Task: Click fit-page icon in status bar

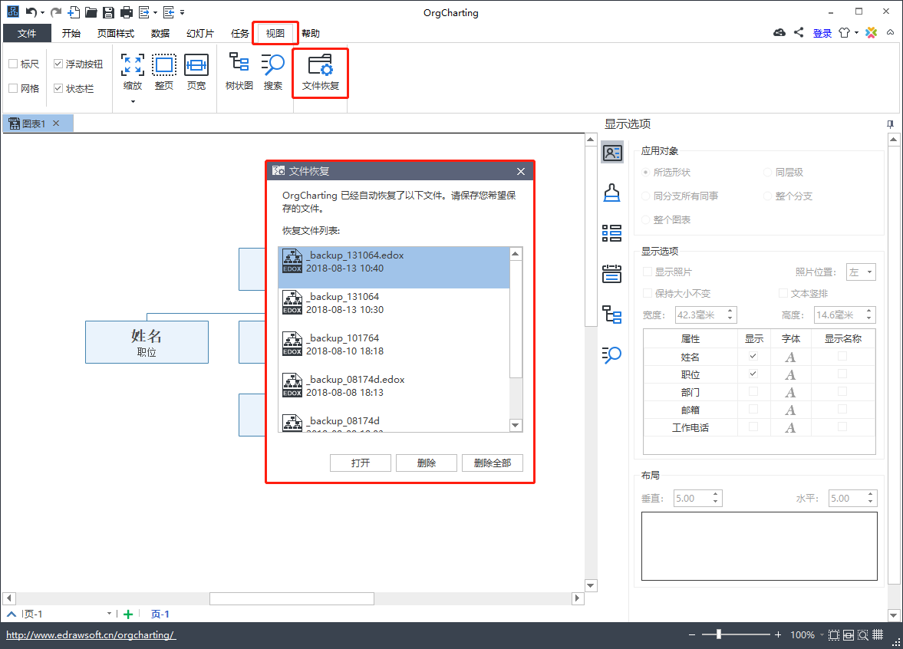Action: pos(834,634)
